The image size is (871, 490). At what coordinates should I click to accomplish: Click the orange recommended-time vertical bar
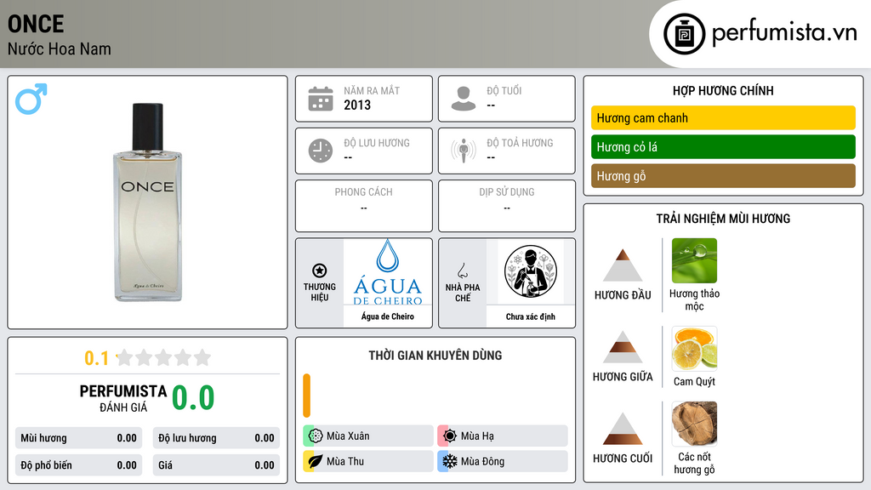pos(306,396)
